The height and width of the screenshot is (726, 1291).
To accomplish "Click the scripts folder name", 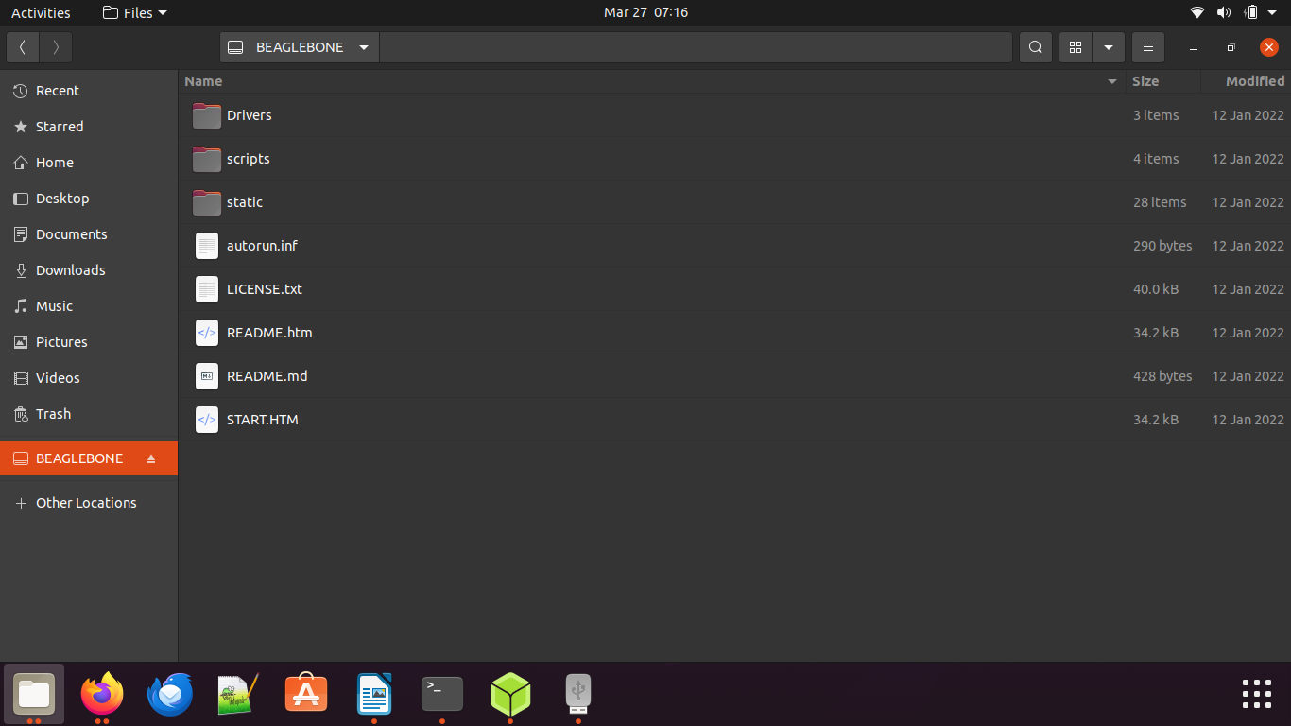I will coord(249,159).
